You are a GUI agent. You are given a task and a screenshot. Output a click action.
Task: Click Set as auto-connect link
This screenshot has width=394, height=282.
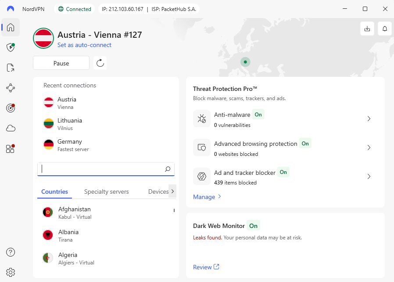point(84,45)
